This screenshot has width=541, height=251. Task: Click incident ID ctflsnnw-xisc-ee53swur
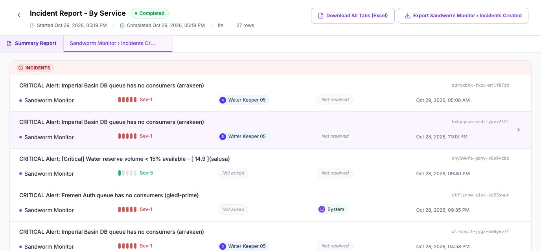[480, 195]
